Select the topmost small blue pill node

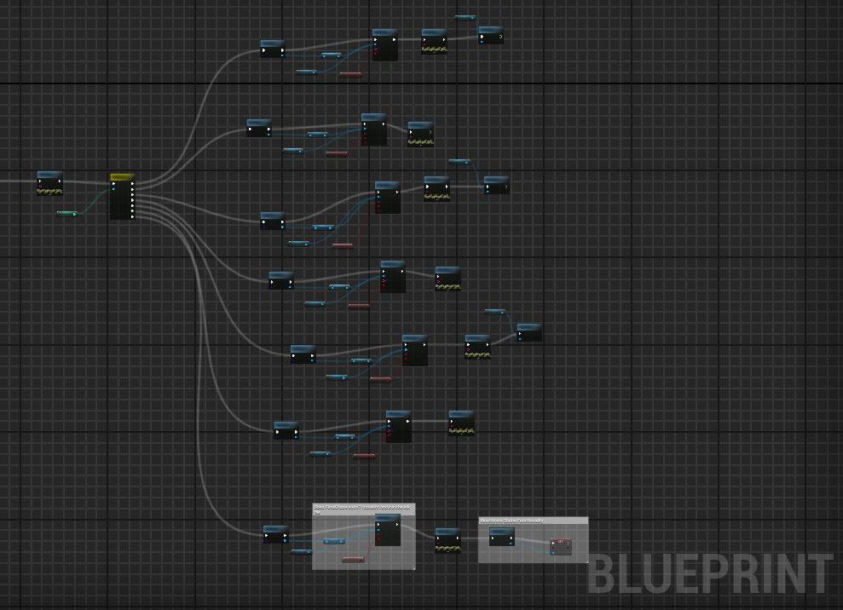(465, 17)
